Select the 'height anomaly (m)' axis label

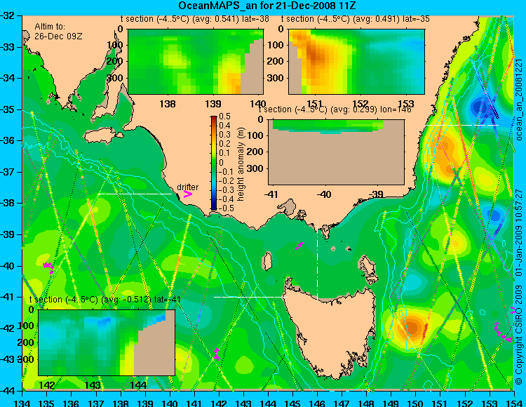(241, 164)
